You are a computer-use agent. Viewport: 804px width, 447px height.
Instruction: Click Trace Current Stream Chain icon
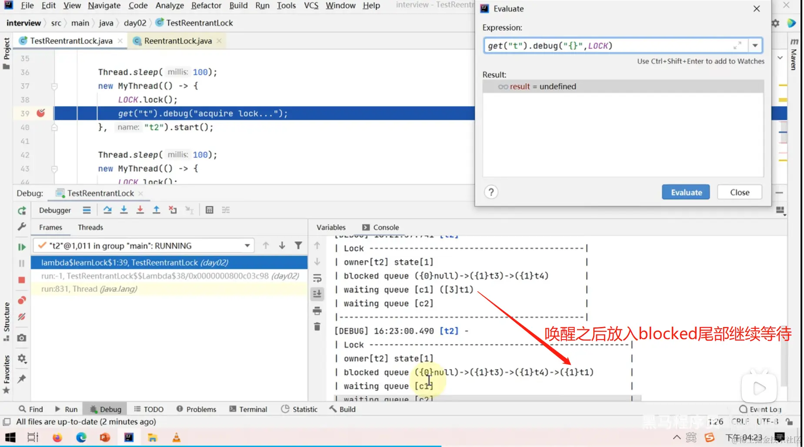coord(226,210)
